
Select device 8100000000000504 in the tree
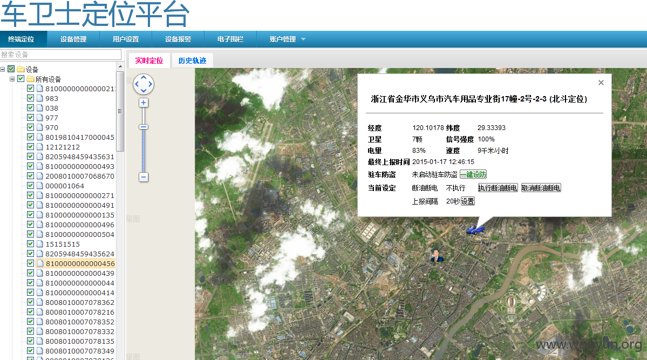[x=80, y=234]
